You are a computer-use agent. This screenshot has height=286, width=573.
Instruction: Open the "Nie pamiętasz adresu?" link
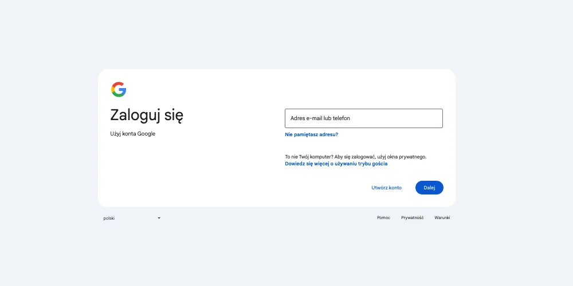311,134
